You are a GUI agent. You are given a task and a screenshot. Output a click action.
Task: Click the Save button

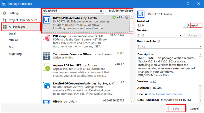[x=176, y=108]
